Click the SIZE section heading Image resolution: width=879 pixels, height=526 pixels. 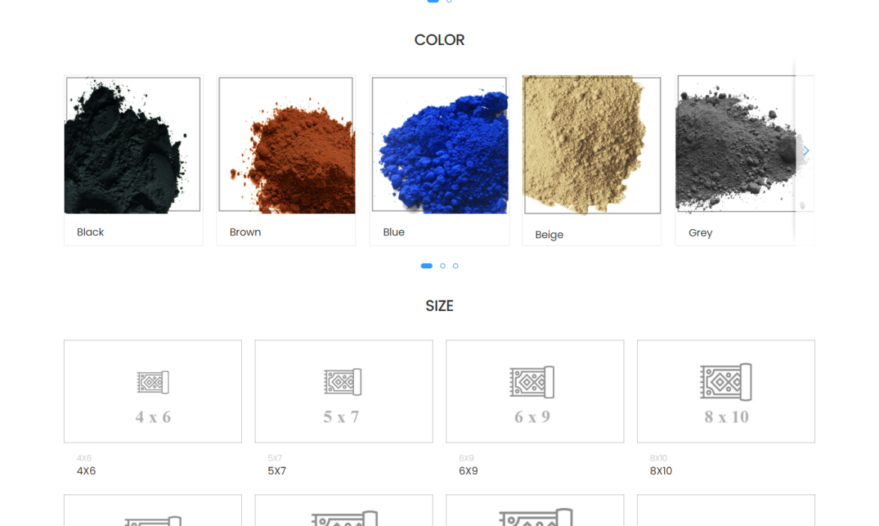click(439, 306)
